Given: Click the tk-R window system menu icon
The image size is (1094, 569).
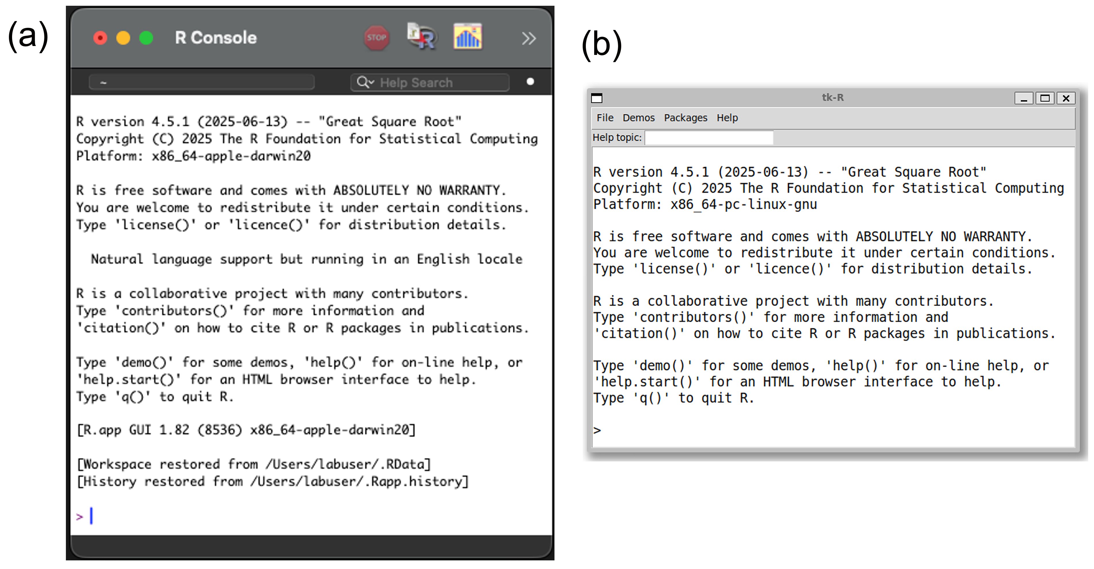Looking at the screenshot, I should [597, 98].
